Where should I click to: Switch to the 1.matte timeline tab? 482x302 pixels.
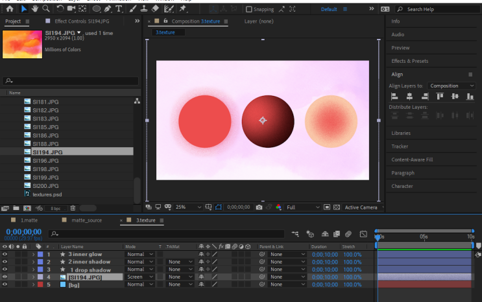click(30, 221)
